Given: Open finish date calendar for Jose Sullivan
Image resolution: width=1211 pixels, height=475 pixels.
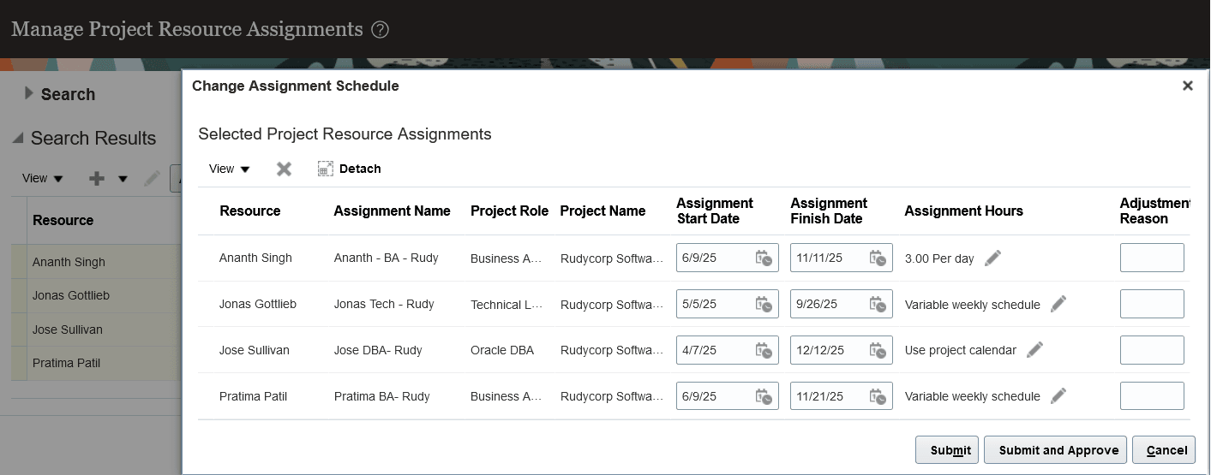Looking at the screenshot, I should (x=878, y=350).
